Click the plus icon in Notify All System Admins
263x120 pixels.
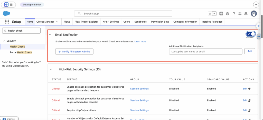point(59,52)
